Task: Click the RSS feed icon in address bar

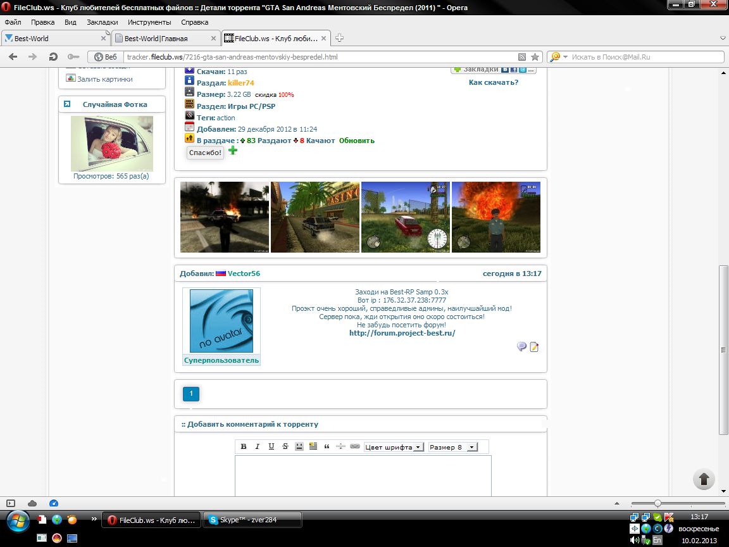Action: point(522,57)
